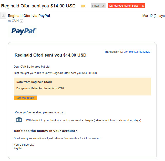Open Transaction ID 2H4505422P321232C link

(x=137, y=52)
